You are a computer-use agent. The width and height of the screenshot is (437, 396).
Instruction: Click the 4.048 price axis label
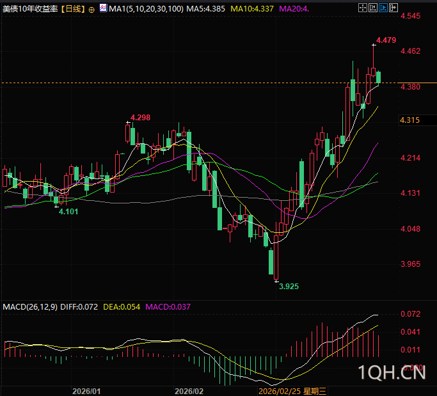click(x=410, y=229)
